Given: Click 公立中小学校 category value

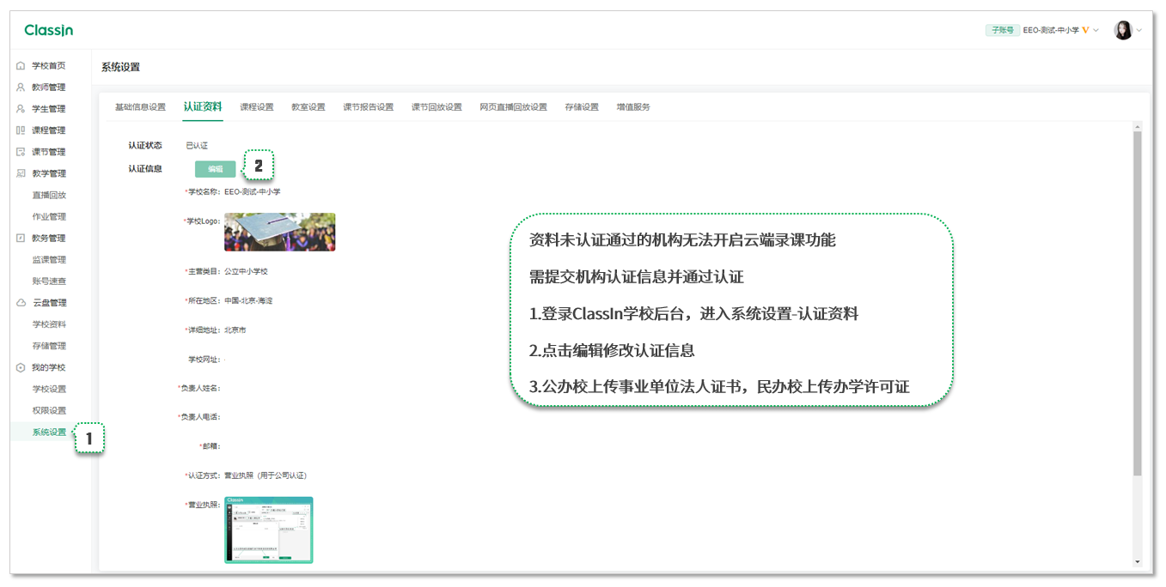Looking at the screenshot, I should click(246, 271).
